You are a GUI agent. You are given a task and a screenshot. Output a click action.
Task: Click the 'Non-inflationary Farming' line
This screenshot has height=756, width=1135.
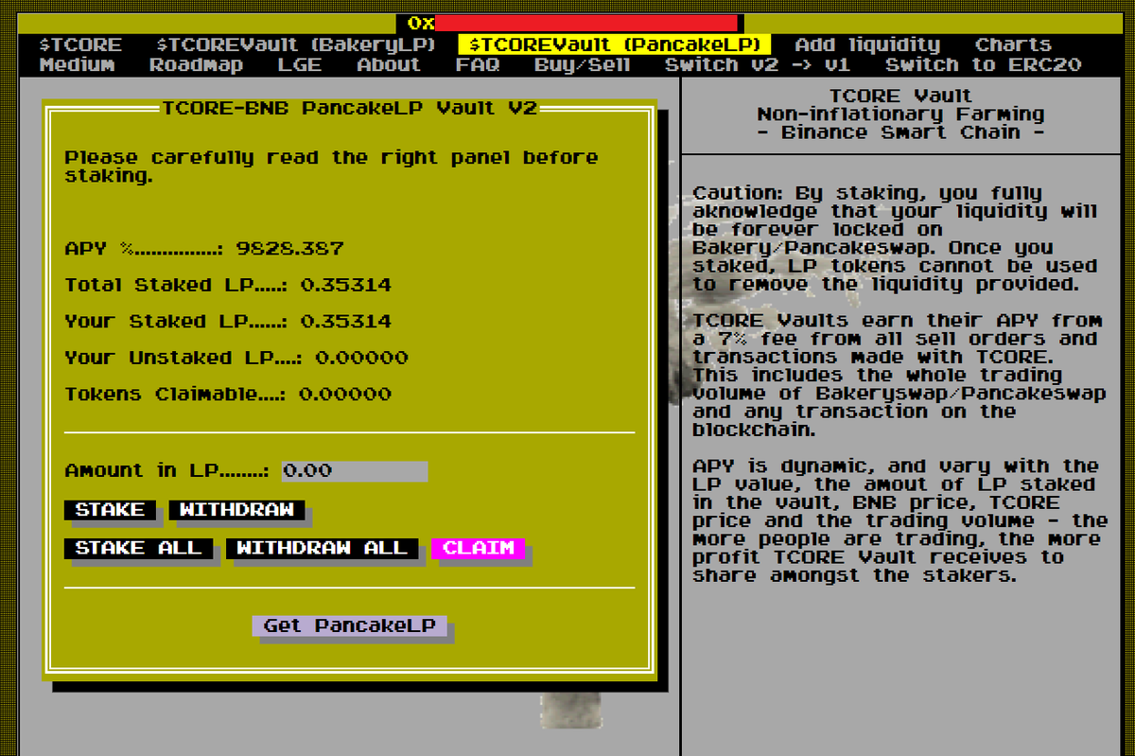tap(900, 114)
